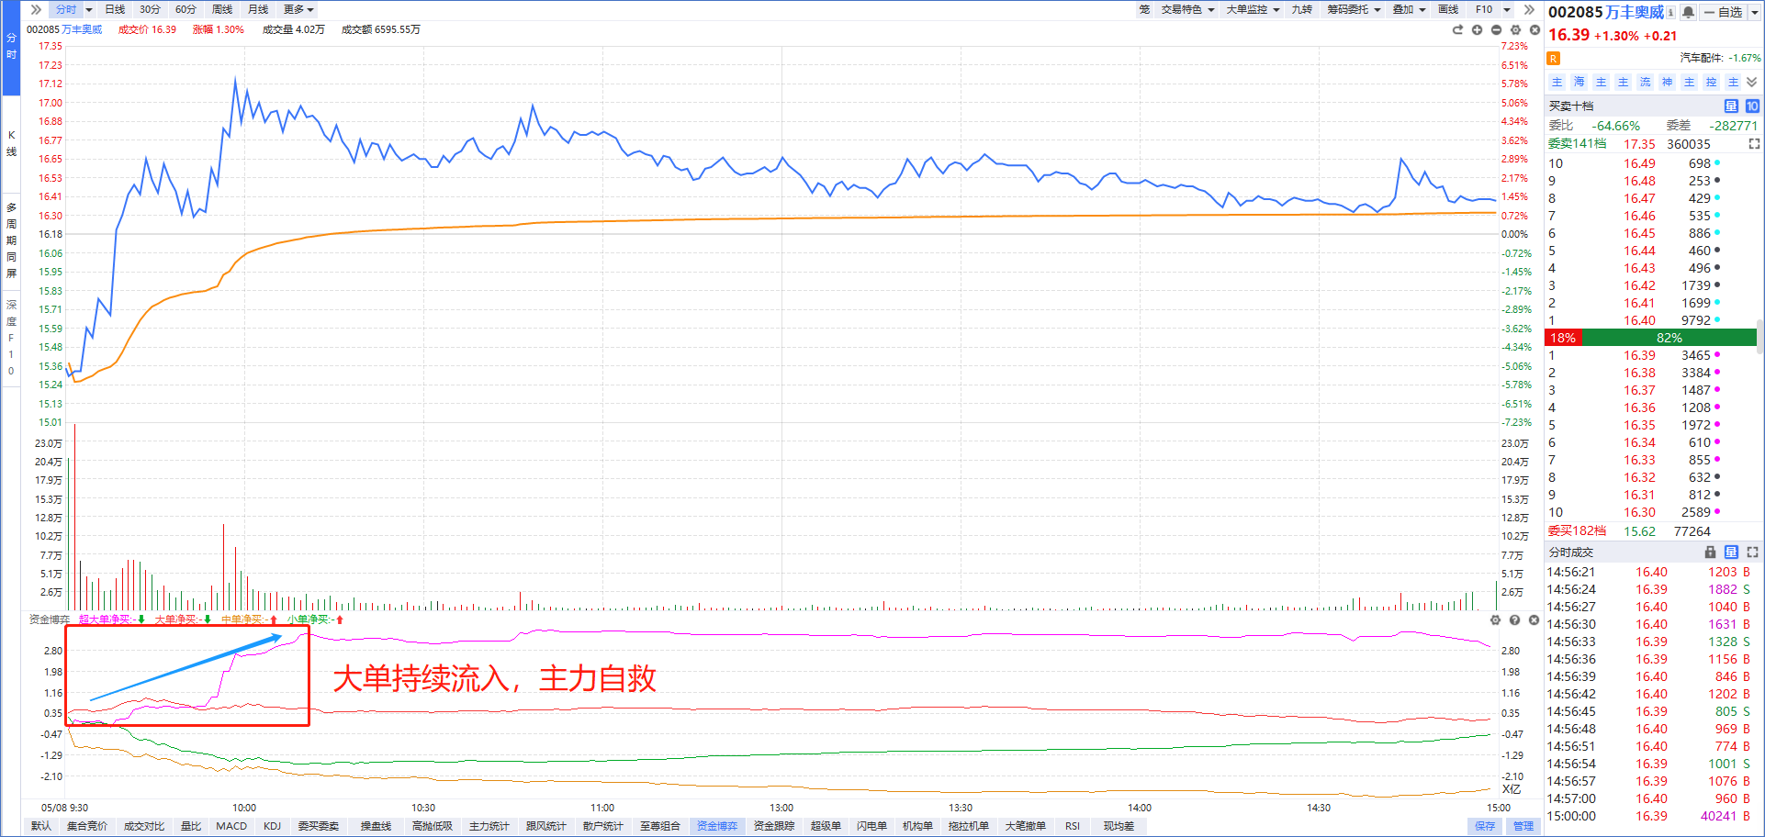Open the 叠加 overlay dropdown

[1409, 9]
